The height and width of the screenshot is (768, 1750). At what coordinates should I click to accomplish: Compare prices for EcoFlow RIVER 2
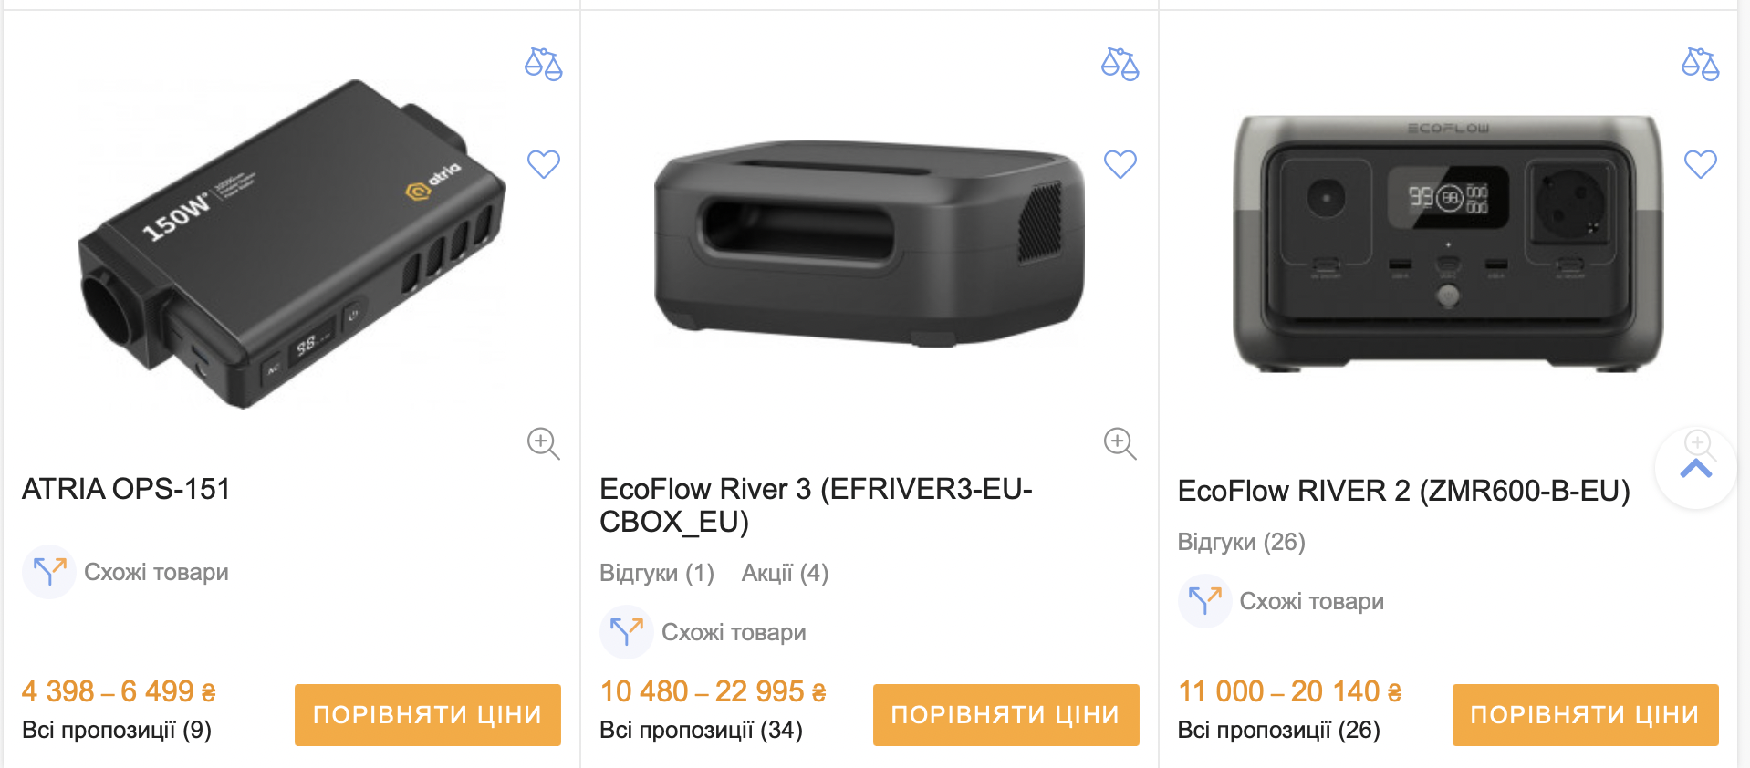[1585, 715]
